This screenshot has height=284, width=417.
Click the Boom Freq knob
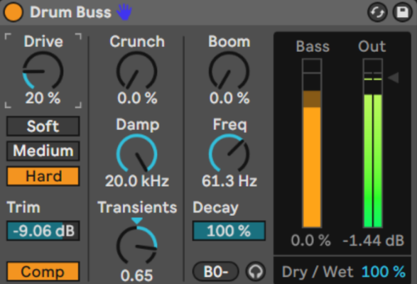point(229,153)
